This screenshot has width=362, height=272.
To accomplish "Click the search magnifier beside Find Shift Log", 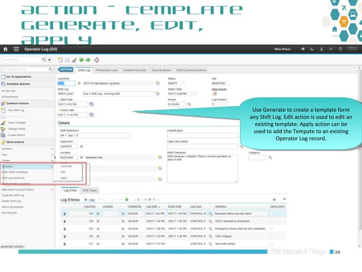I will click(x=44, y=60).
